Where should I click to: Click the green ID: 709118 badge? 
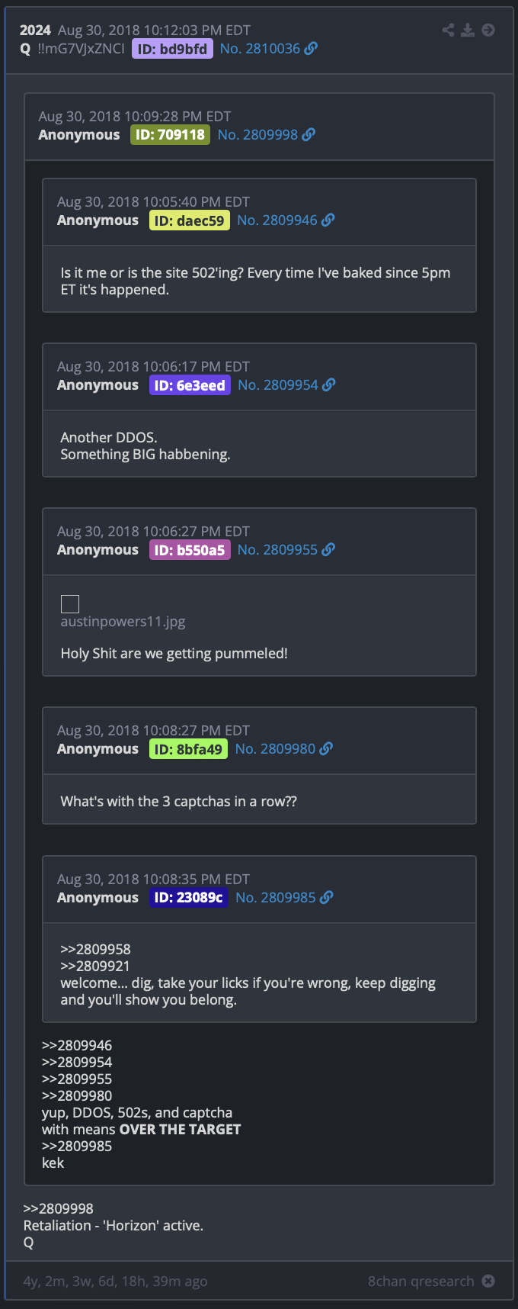(170, 135)
